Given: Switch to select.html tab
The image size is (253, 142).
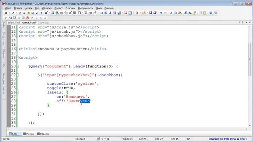Looking at the screenshot, I should click(14, 22).
